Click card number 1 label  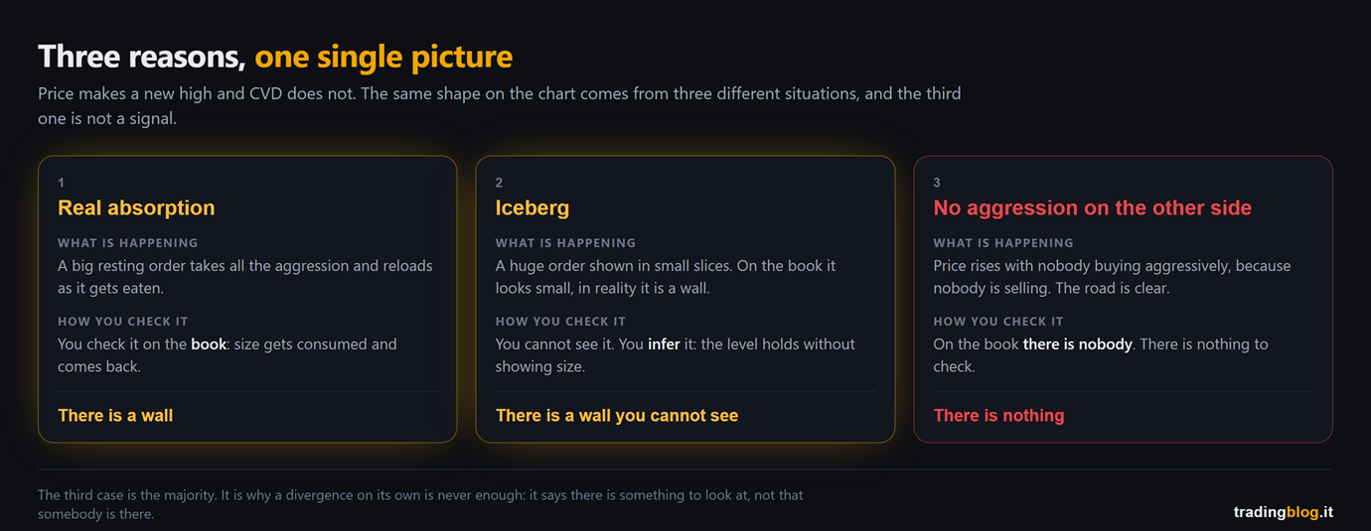click(x=62, y=183)
